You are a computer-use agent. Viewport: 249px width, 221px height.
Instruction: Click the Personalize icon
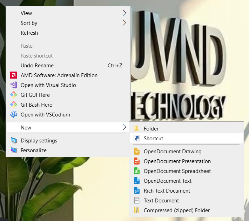click(14, 150)
